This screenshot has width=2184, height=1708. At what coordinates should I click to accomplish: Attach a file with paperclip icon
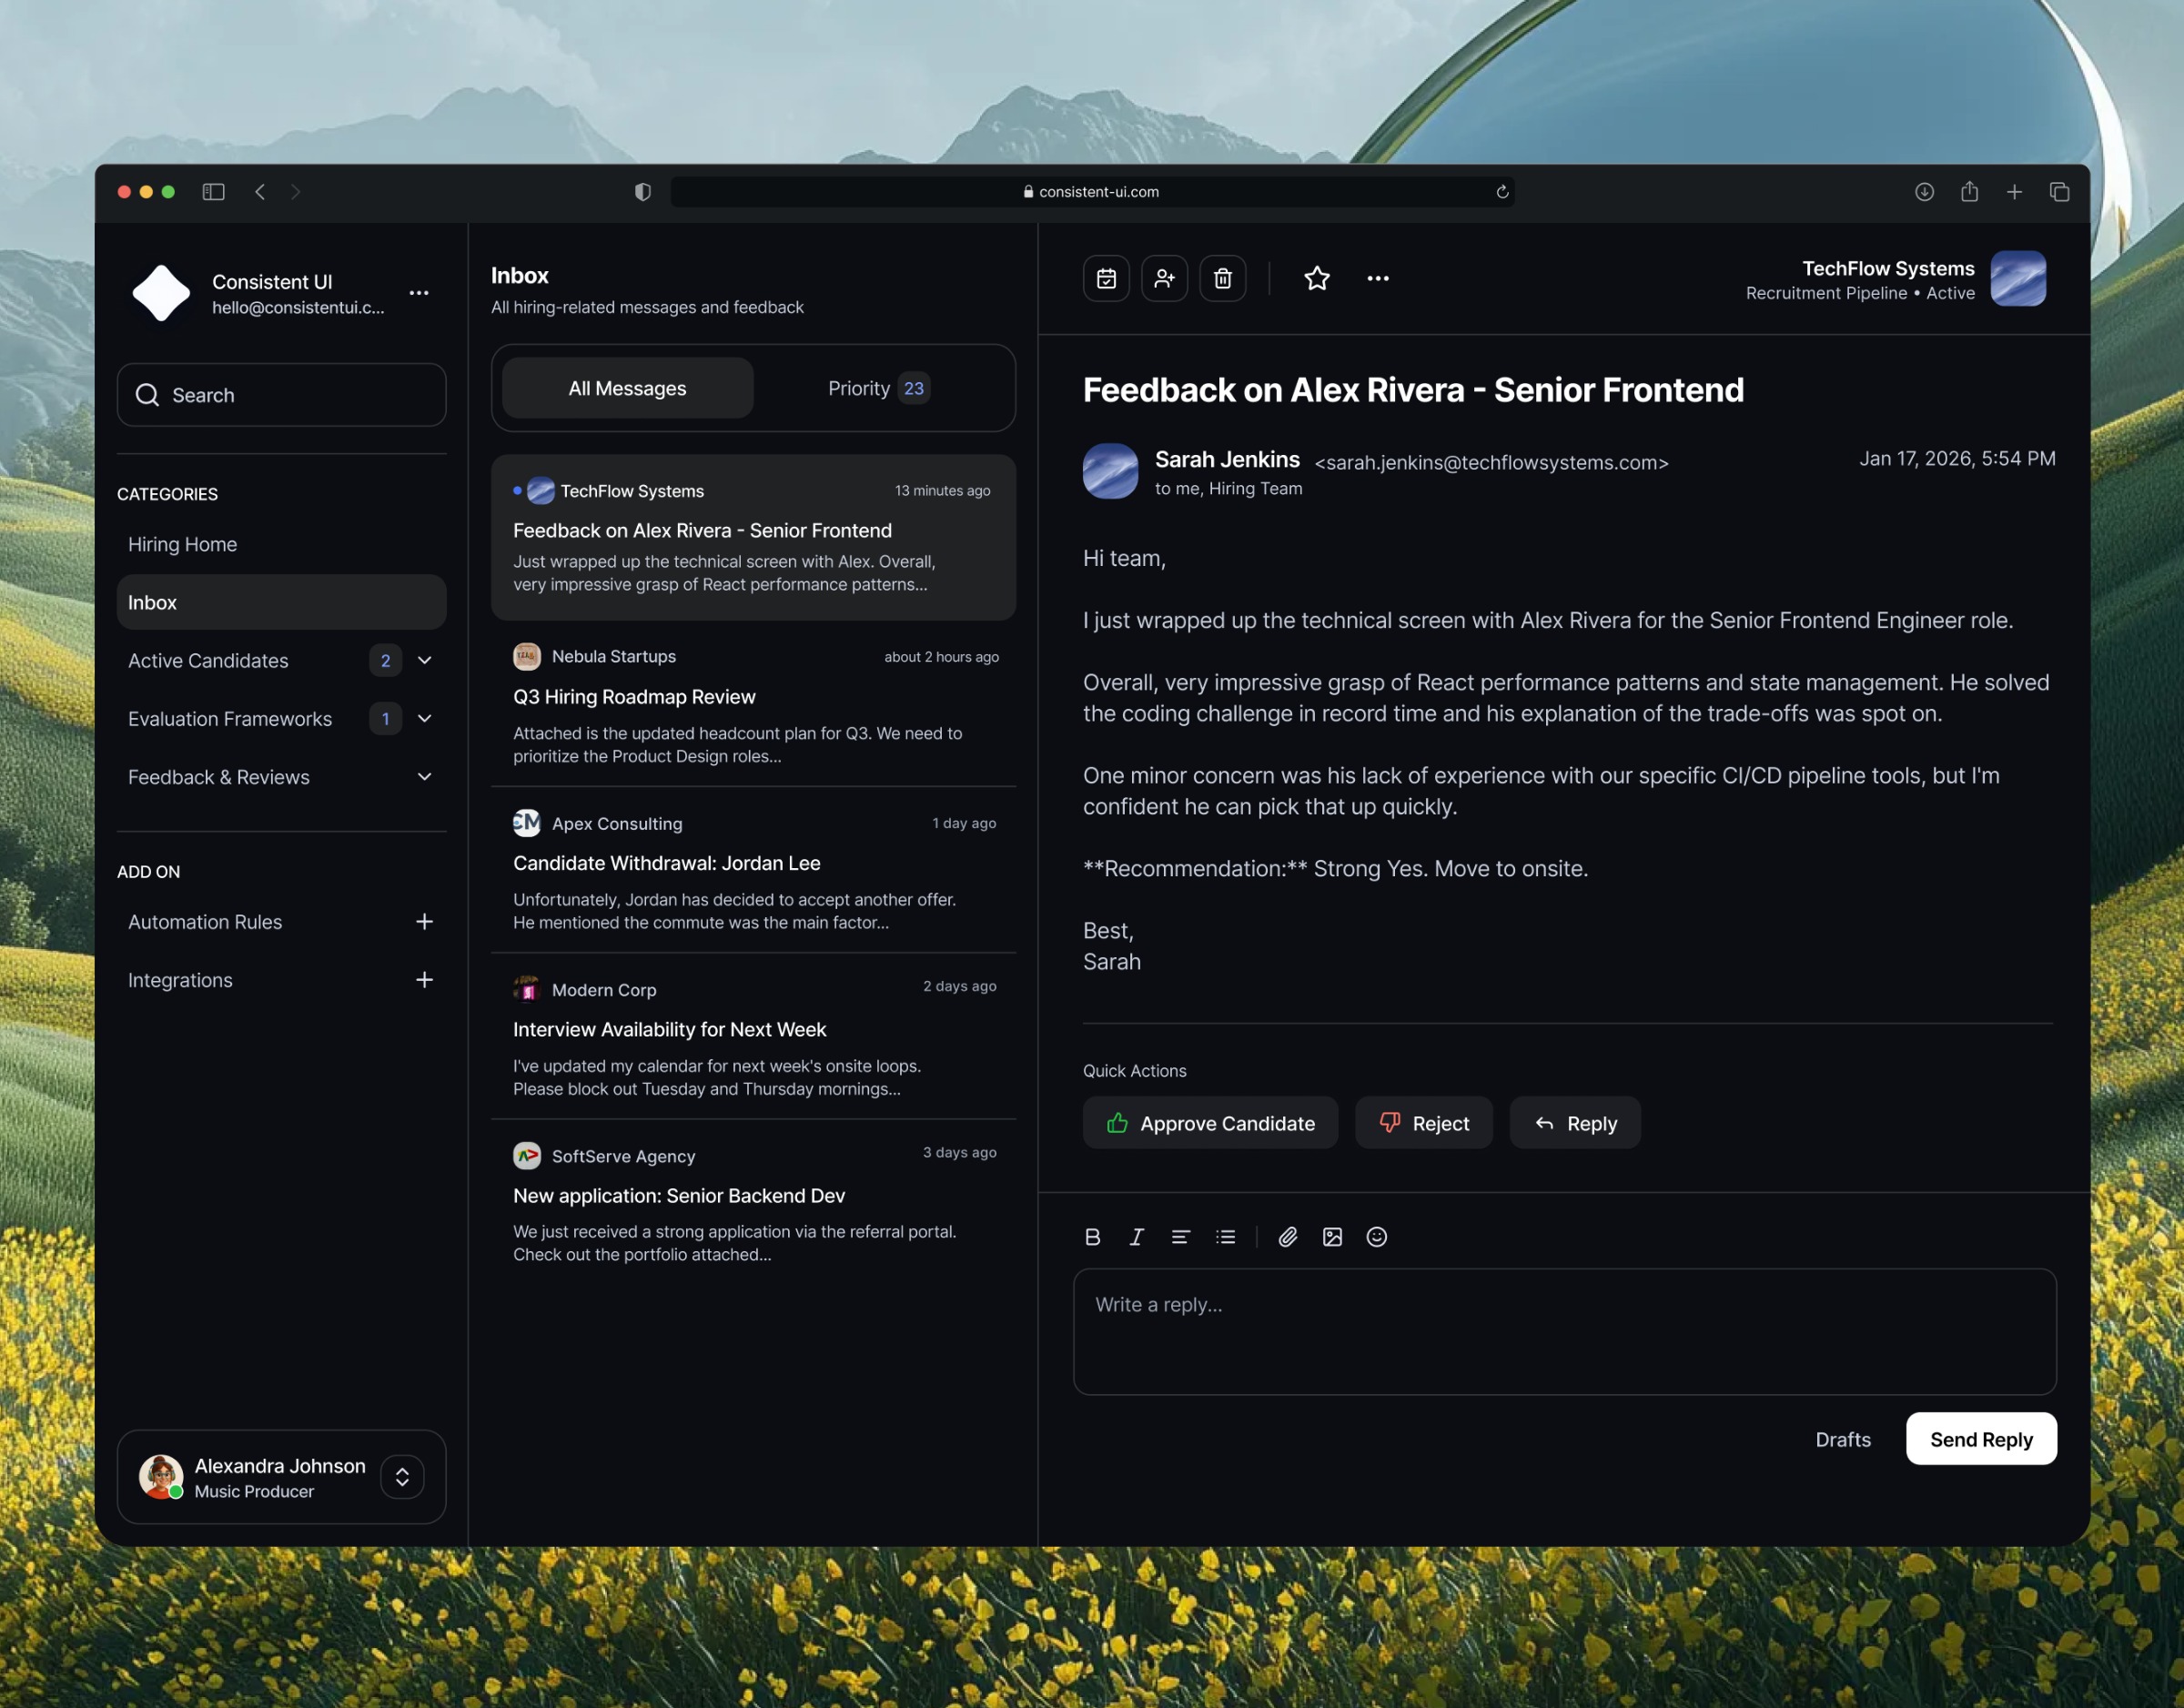pos(1288,1237)
